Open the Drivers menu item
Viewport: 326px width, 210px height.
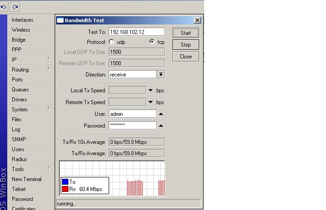coord(31,100)
